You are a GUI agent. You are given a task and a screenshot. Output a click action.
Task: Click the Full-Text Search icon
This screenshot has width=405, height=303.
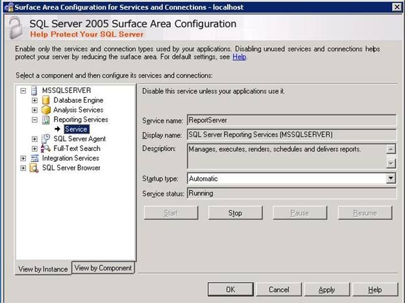[x=45, y=148]
